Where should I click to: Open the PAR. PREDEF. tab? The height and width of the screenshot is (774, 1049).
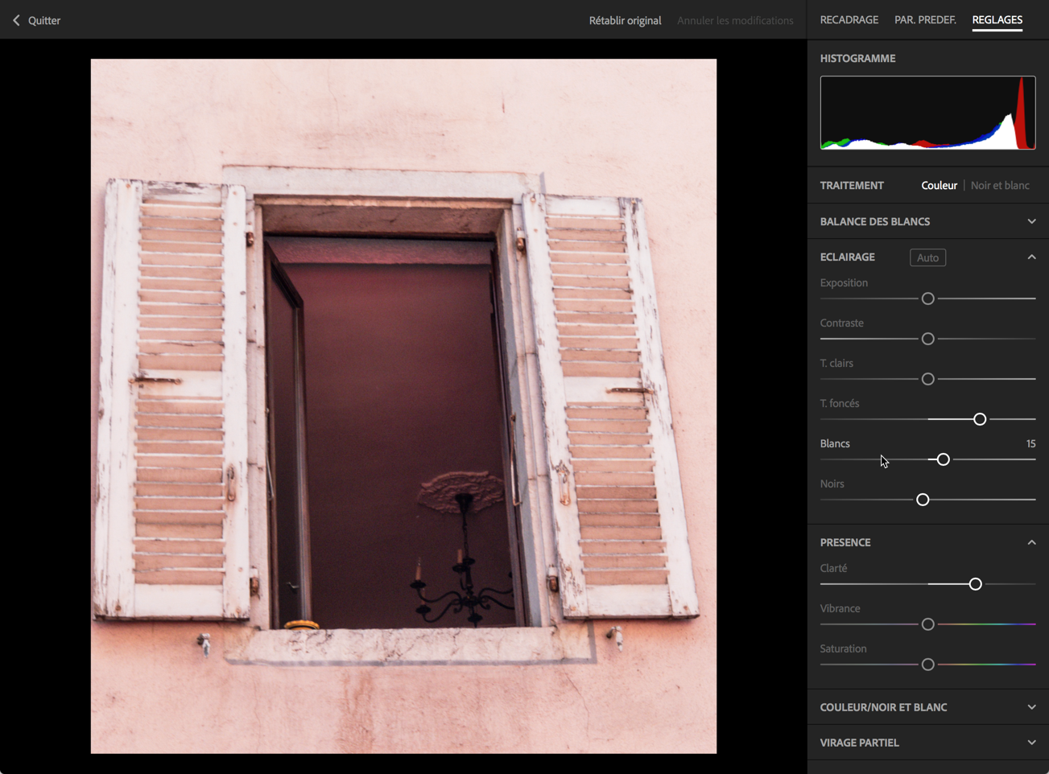(925, 19)
